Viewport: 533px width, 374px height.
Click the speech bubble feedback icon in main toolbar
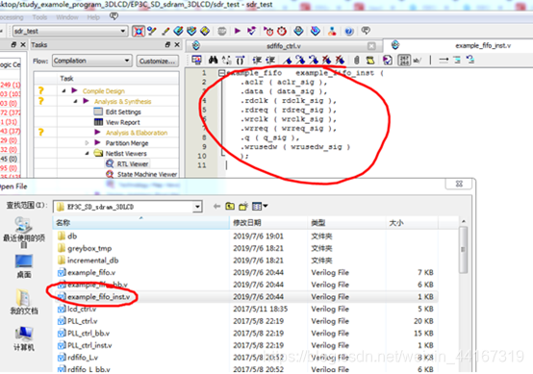(366, 31)
